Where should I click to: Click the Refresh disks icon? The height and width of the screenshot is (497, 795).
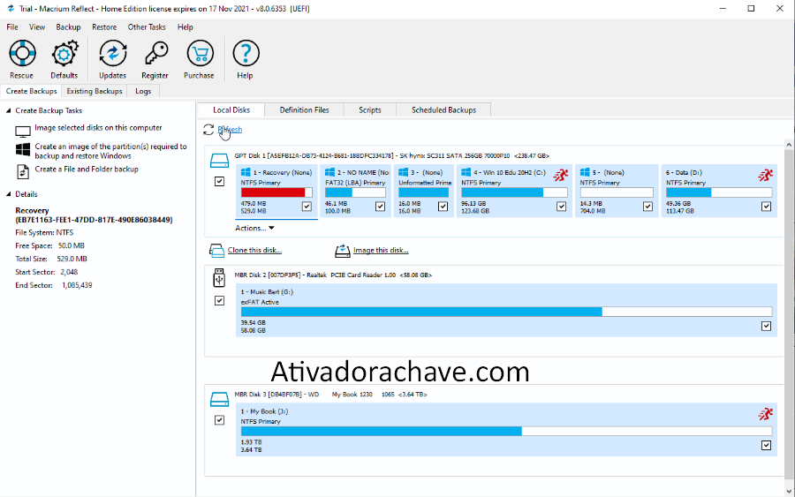pos(208,130)
